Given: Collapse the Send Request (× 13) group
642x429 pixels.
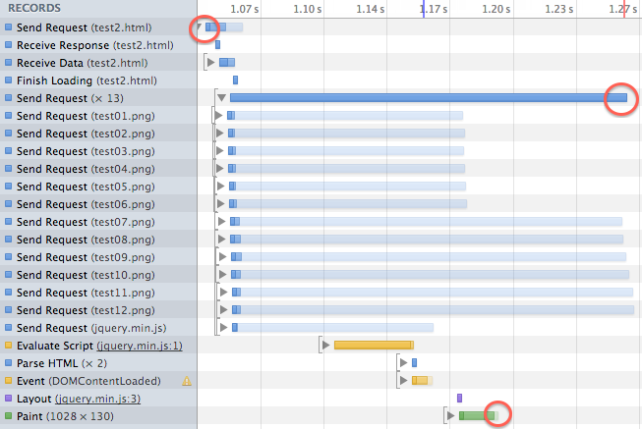Looking at the screenshot, I should pos(221,98).
